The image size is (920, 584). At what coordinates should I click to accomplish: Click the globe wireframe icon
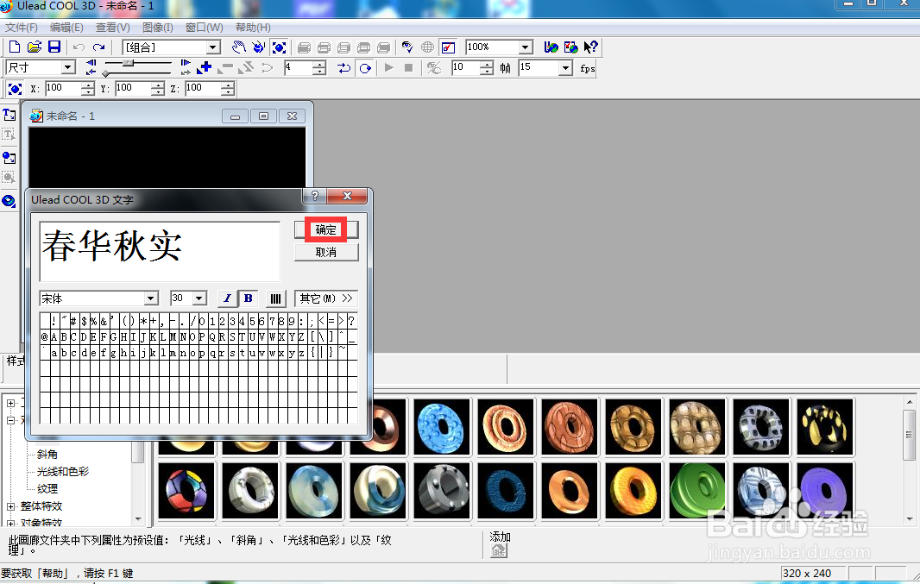(428, 47)
